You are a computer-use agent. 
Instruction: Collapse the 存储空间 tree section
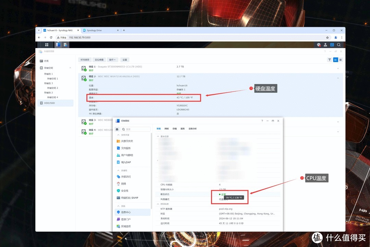[70, 68]
